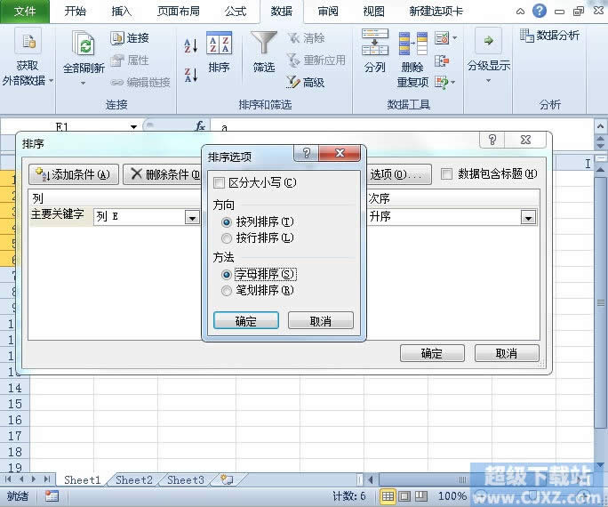This screenshot has height=507, width=608.
Task: Open the Sheet2 worksheet tab
Action: point(133,480)
